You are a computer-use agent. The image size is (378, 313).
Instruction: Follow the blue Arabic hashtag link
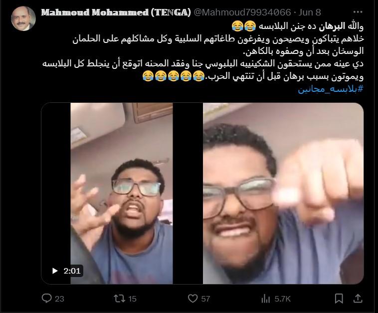(331, 89)
